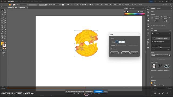Enable Match active artboard style checkbox
Screen dimensions: 173x97
pos(152,41)
